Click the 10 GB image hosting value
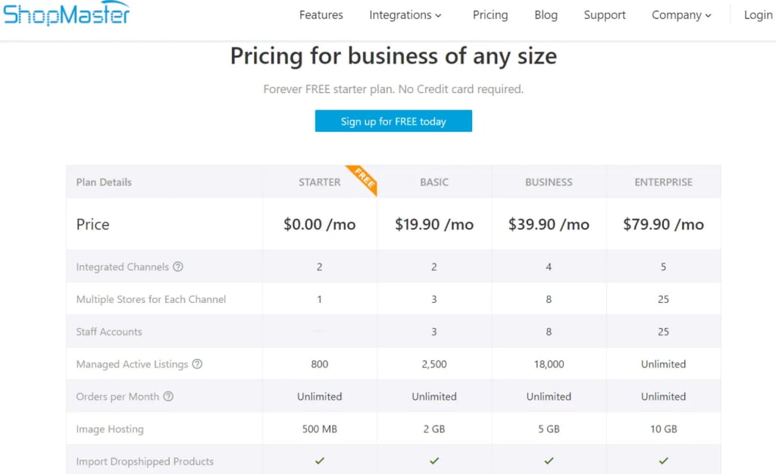The image size is (776, 474). click(663, 429)
